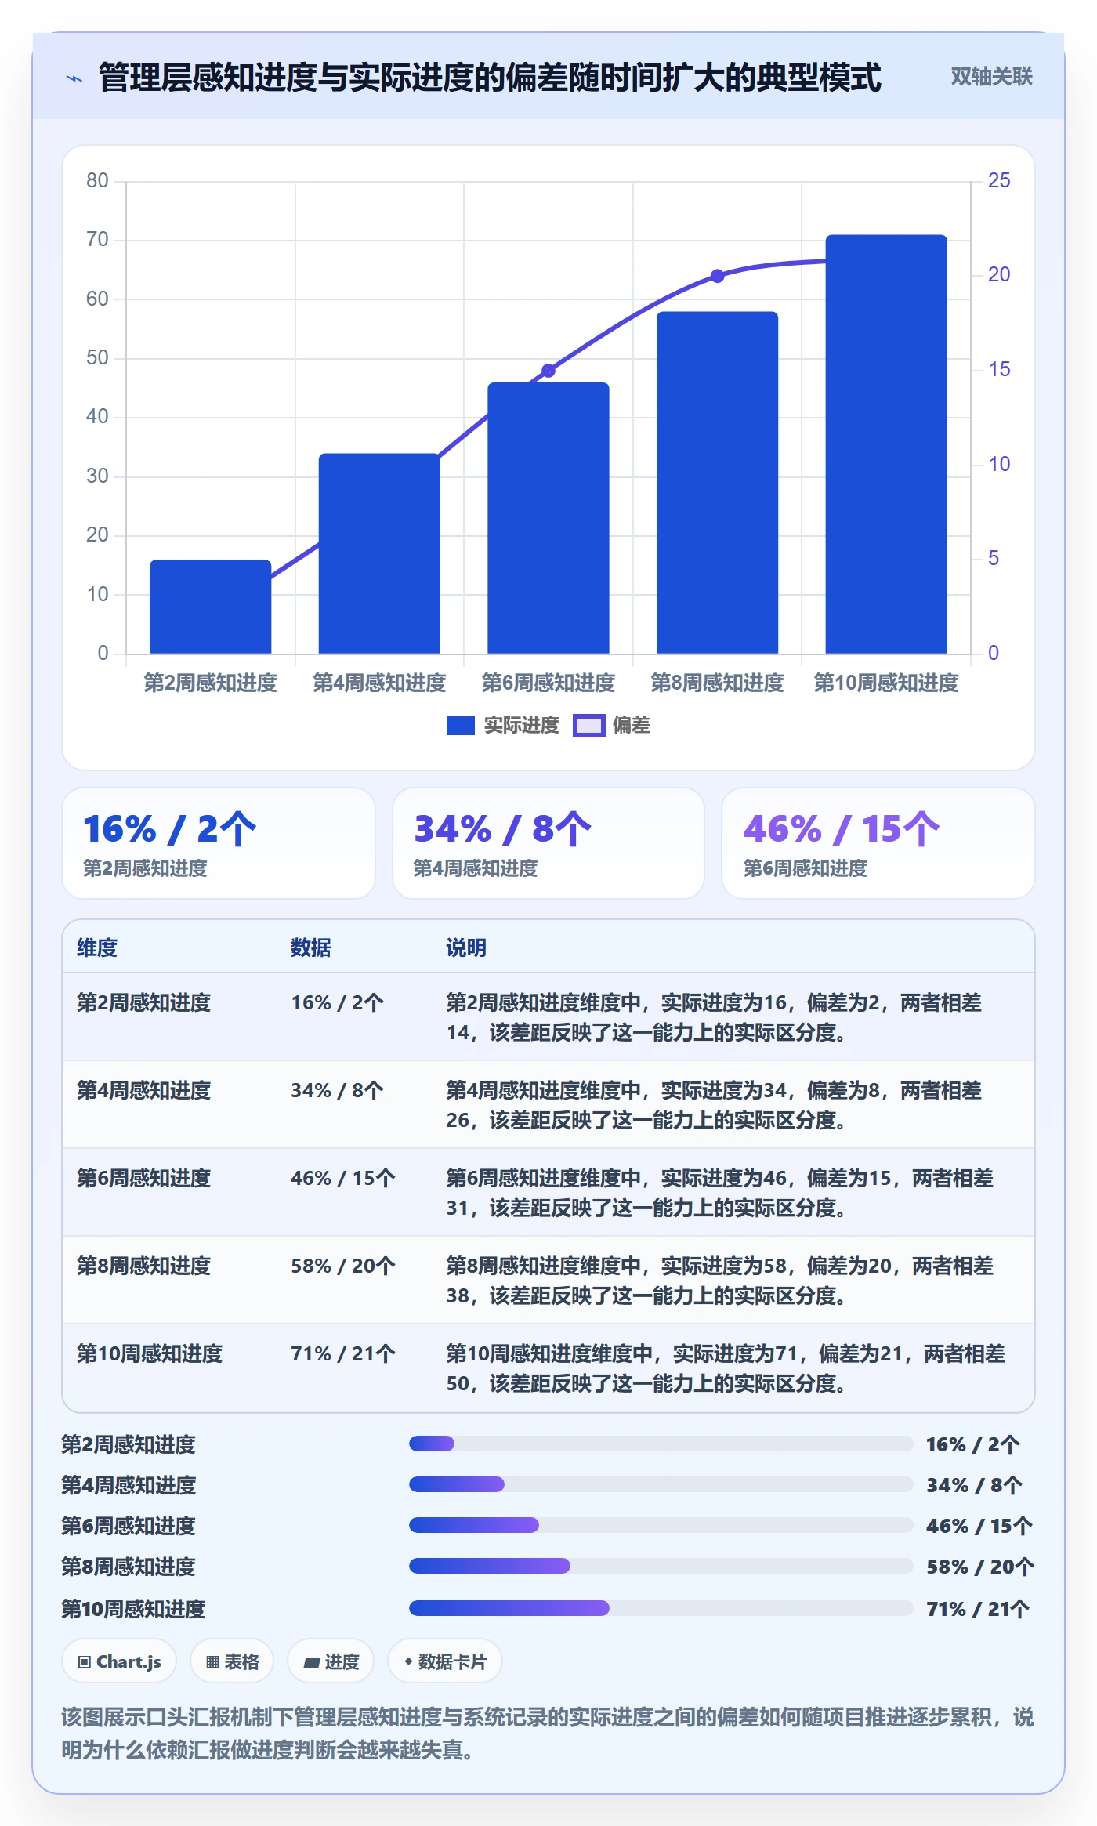
Task: Click the 71% / 21个 table cell
Action: coord(343,1353)
